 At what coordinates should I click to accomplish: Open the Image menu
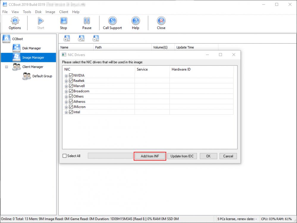pyautogui.click(x=50, y=12)
